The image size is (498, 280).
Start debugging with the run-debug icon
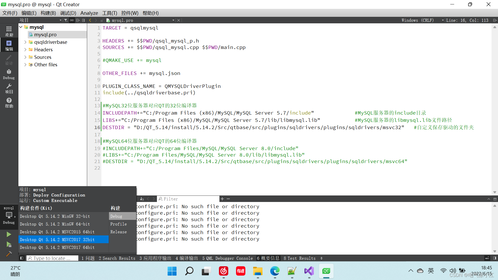coord(9,244)
